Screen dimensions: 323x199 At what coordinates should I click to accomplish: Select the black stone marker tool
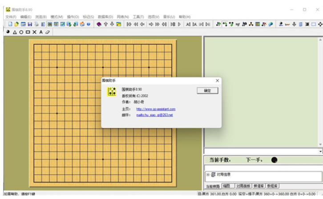8,32
